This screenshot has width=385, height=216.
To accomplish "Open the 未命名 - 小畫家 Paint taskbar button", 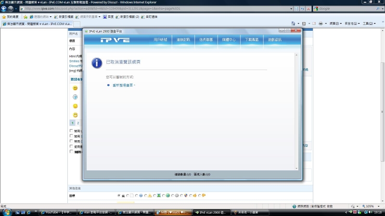I will click(x=250, y=212).
